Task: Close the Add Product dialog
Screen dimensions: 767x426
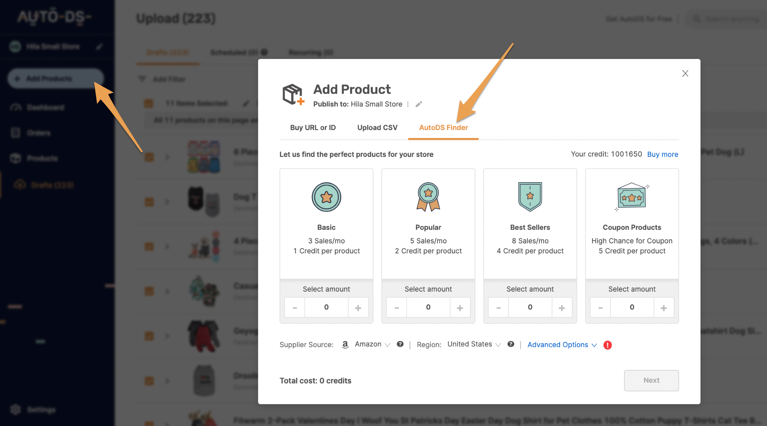Action: coord(685,74)
